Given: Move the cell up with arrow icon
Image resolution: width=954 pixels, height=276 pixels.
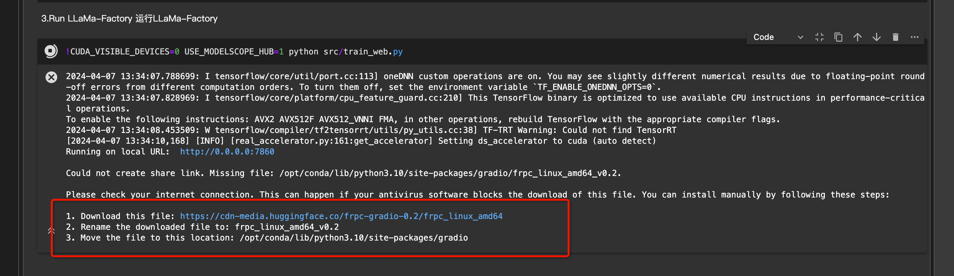Looking at the screenshot, I should [857, 37].
